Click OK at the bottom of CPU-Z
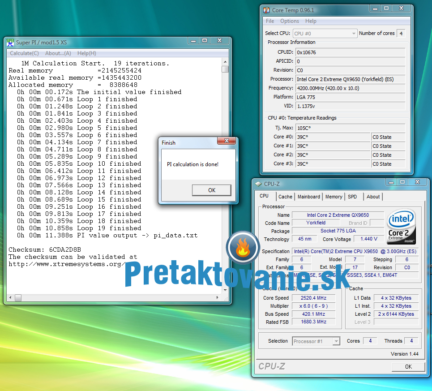This screenshot has height=391, width=432. [408, 367]
